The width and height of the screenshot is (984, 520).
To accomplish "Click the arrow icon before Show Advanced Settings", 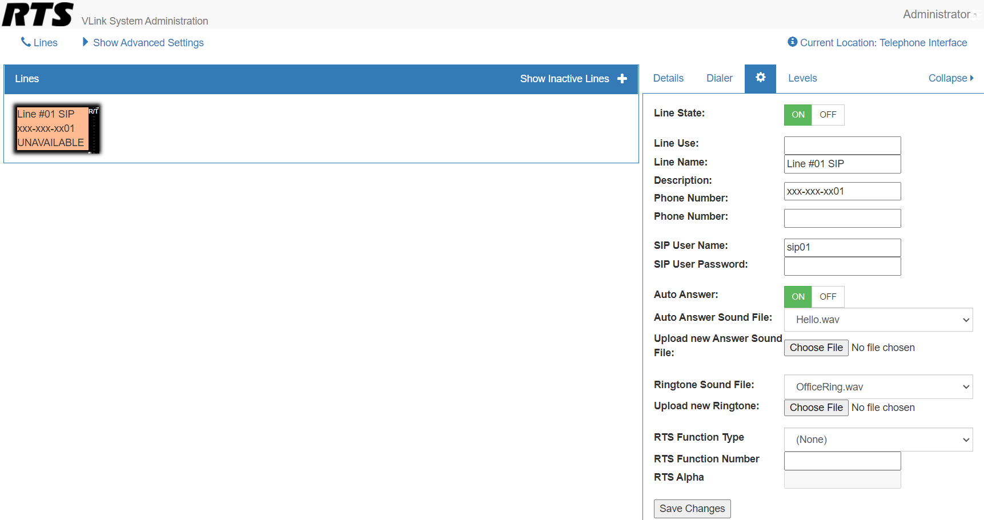I will pyautogui.click(x=85, y=42).
